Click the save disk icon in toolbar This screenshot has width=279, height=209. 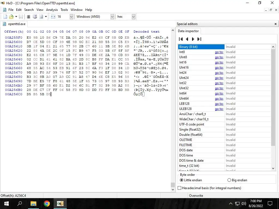21,17
